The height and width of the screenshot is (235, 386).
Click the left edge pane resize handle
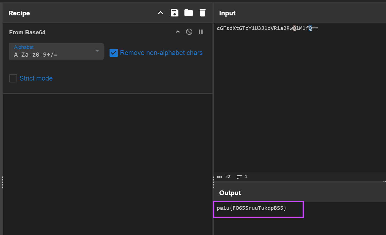2,182
